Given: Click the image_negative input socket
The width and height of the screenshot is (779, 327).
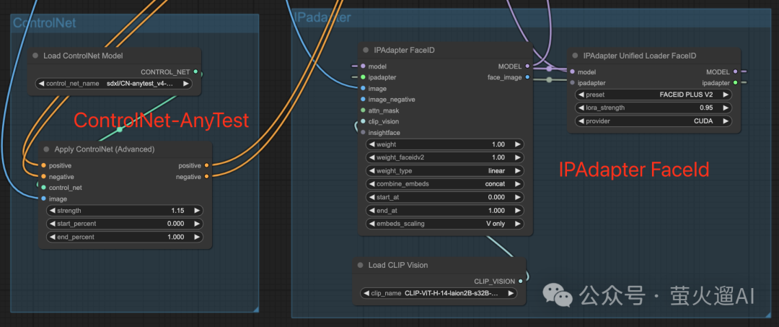Looking at the screenshot, I should pyautogui.click(x=363, y=100).
